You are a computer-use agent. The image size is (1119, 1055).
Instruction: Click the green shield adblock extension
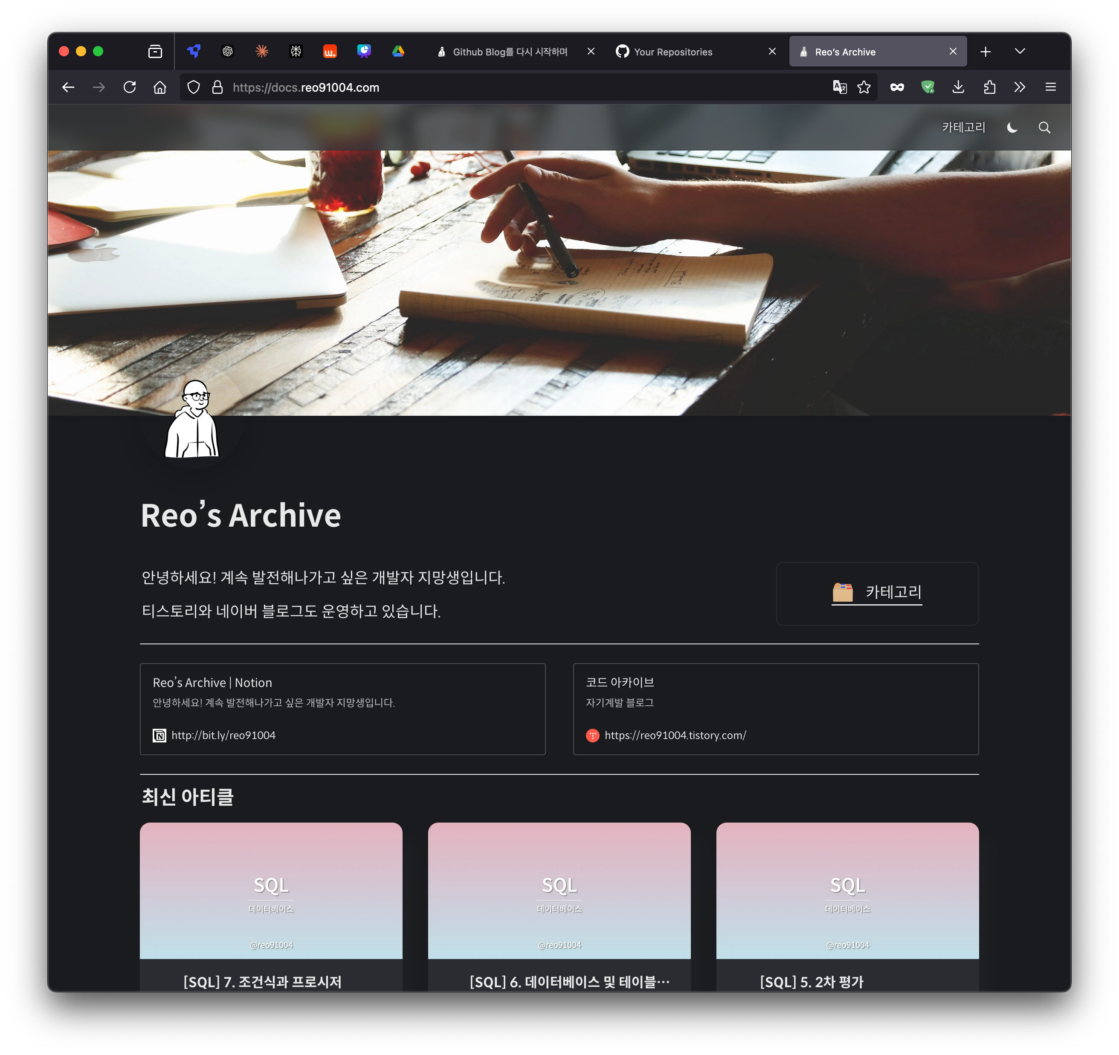point(927,87)
